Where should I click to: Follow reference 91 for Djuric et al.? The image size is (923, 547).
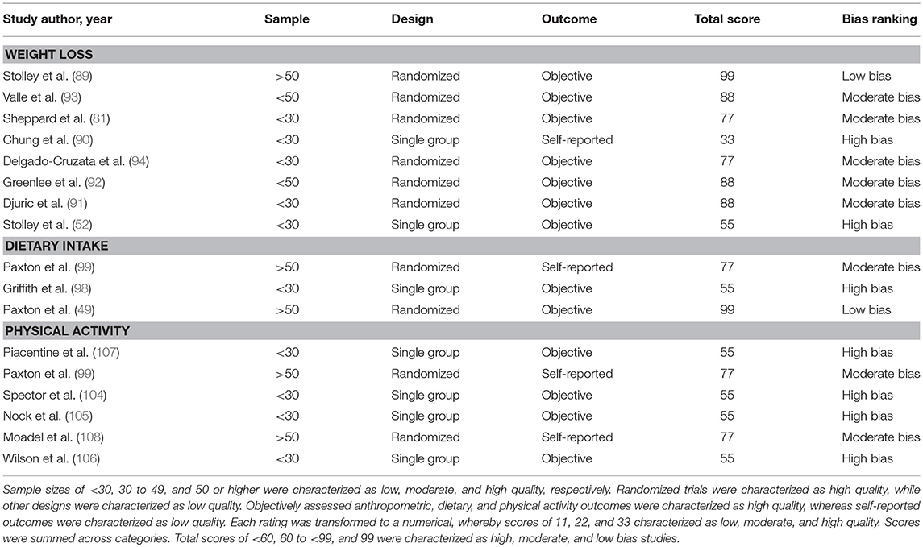[77, 204]
